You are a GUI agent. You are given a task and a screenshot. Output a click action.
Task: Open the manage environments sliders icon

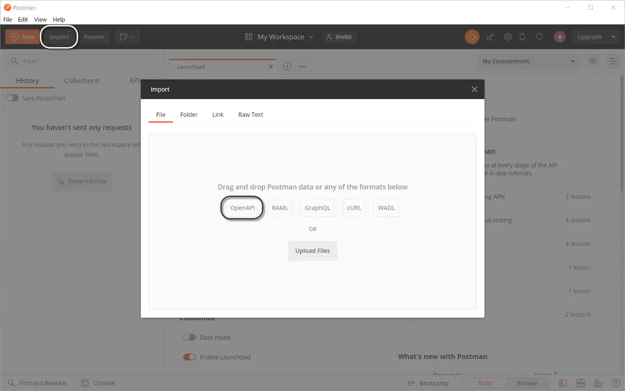(613, 61)
